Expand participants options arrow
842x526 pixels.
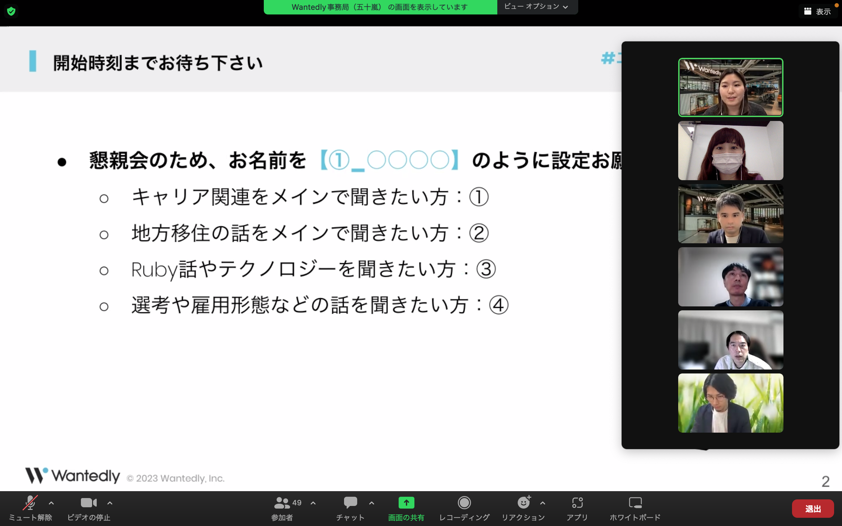pyautogui.click(x=313, y=503)
